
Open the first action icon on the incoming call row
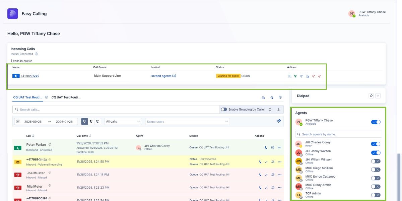289,76
